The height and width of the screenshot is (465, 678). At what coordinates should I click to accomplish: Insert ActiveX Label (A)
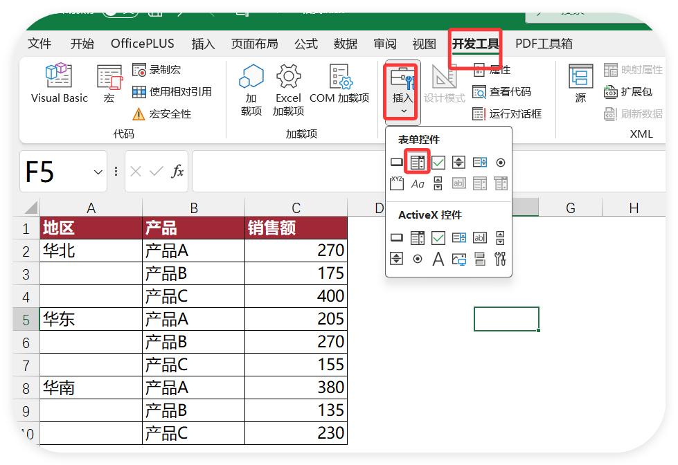438,259
